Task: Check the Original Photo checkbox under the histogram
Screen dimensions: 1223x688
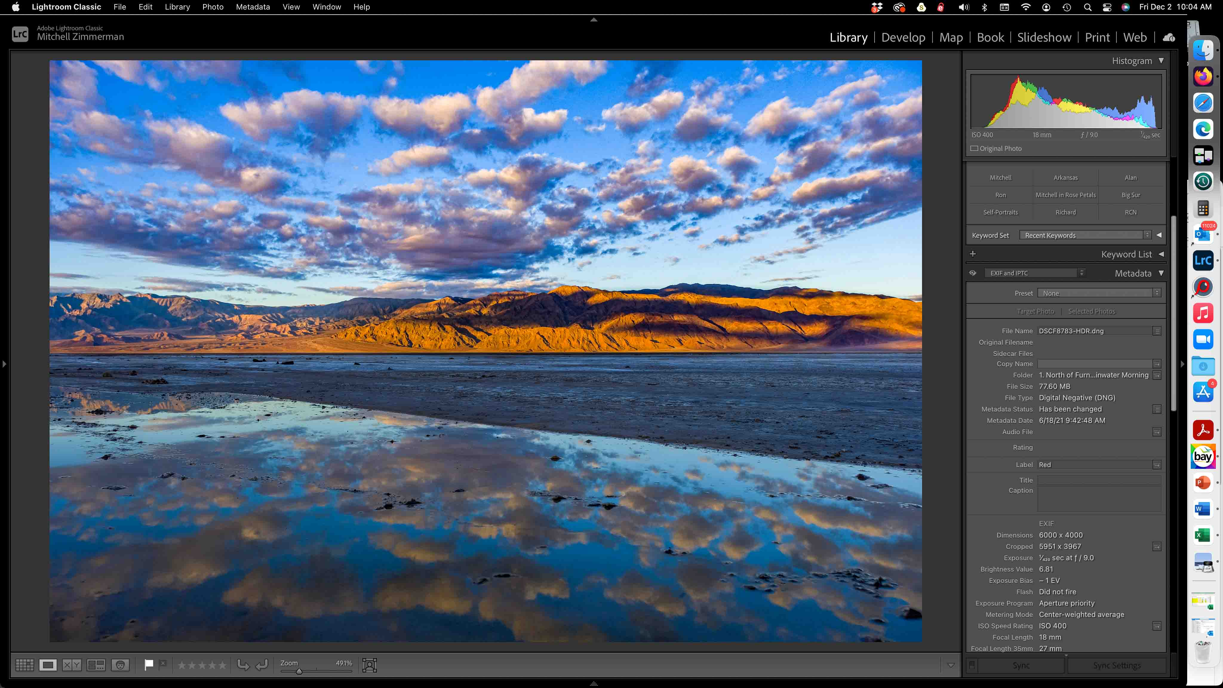Action: pyautogui.click(x=974, y=148)
